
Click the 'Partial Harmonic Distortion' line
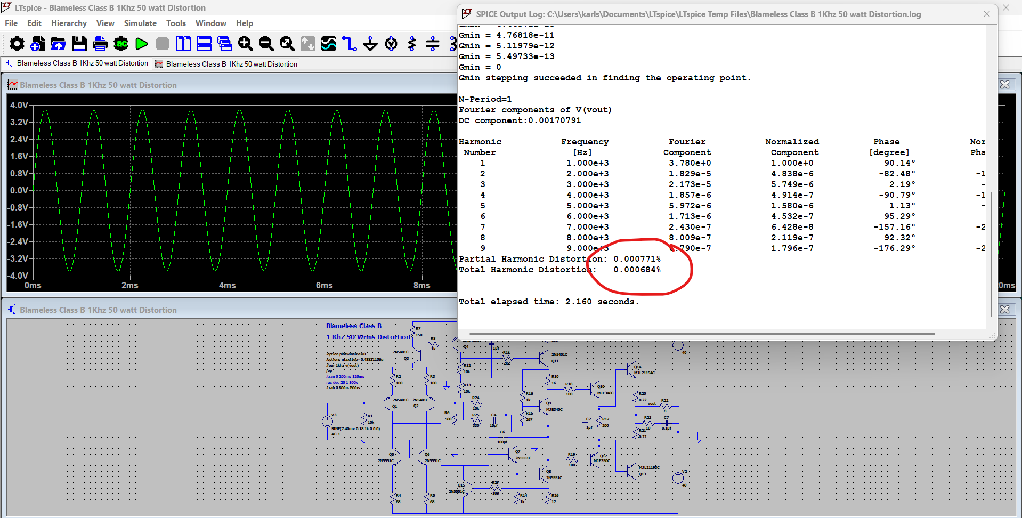coord(559,259)
